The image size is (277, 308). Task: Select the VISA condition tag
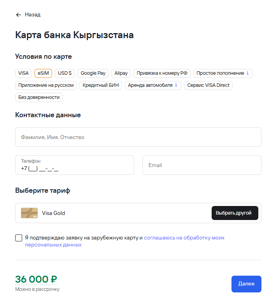point(23,73)
